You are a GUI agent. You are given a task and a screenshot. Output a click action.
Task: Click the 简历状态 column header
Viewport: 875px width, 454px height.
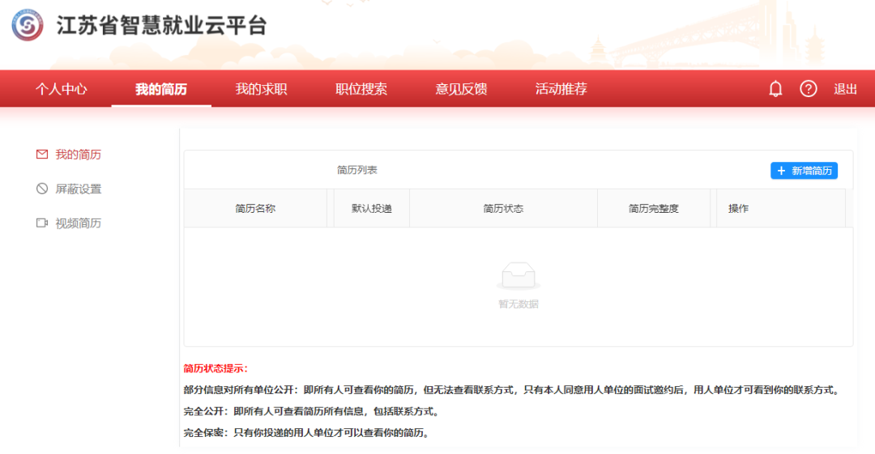[503, 208]
